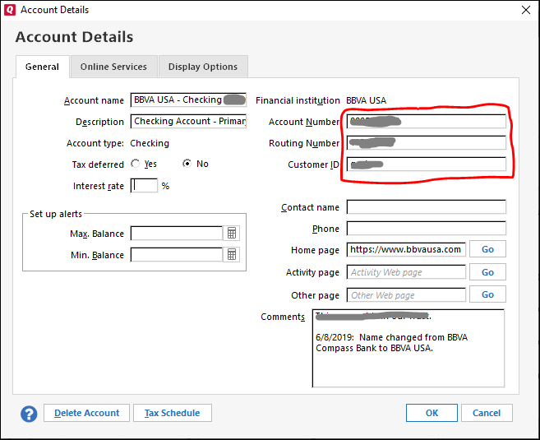Click the 'BBVA USA' financial institution text
The height and width of the screenshot is (440, 540).
[366, 100]
